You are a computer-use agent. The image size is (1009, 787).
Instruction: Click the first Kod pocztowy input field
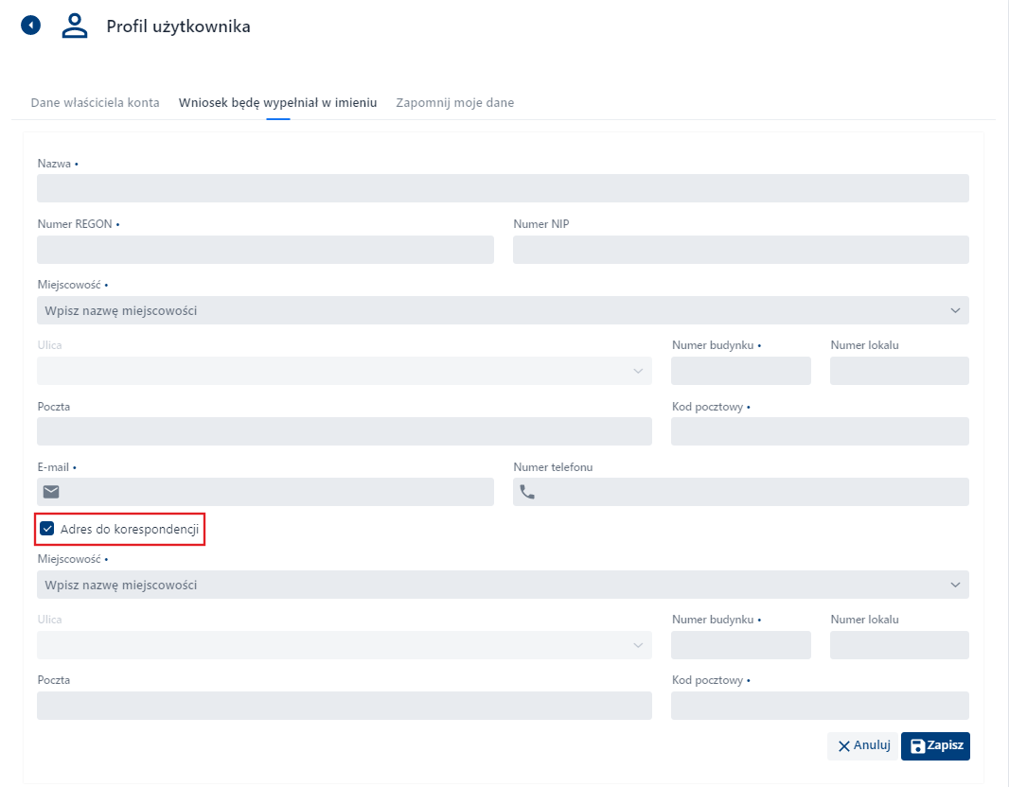820,430
